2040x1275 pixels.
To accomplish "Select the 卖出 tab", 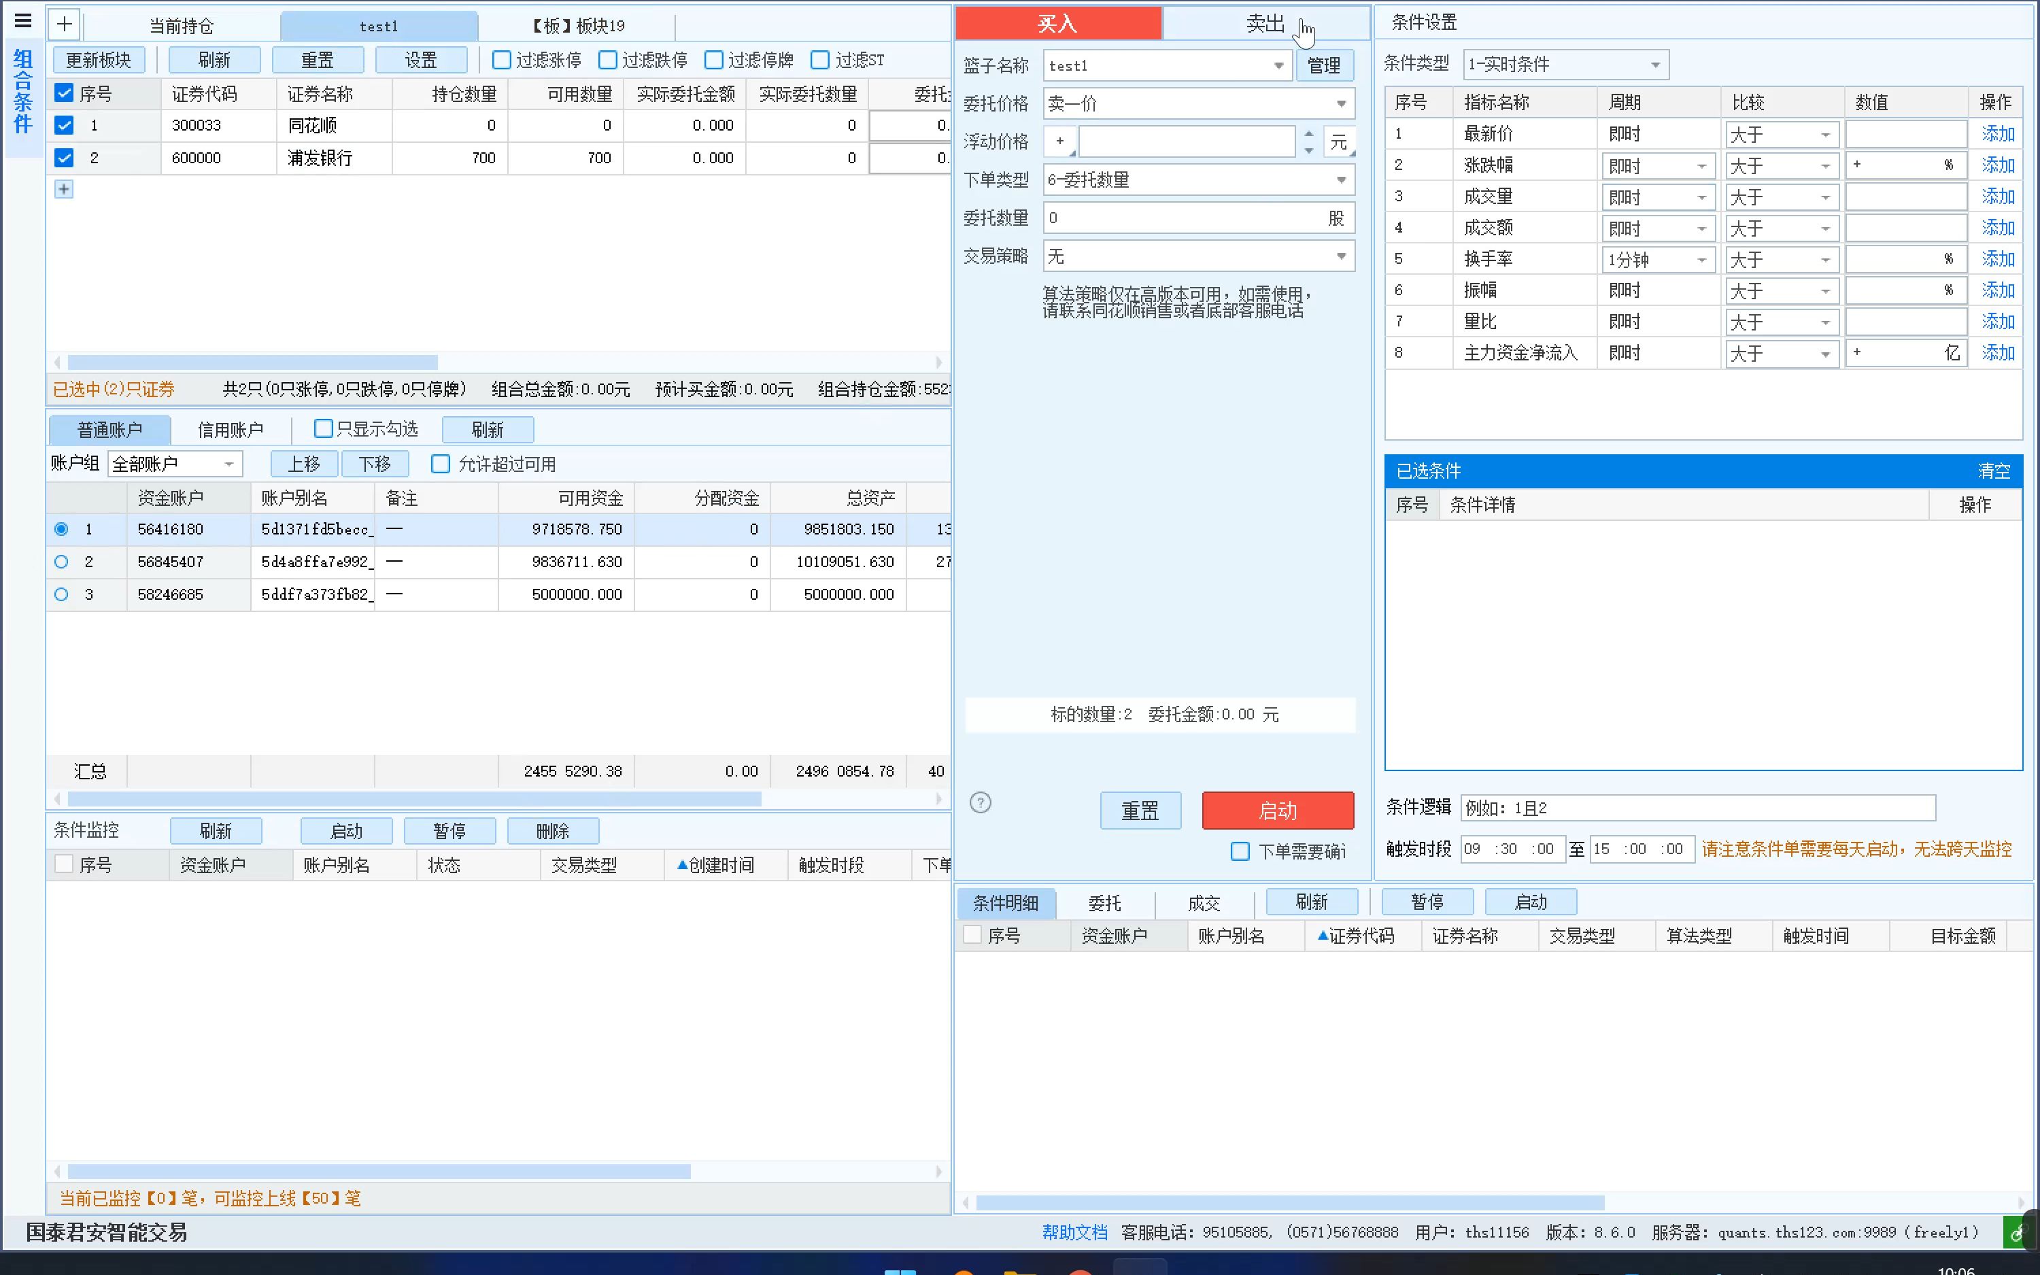I will 1265,24.
